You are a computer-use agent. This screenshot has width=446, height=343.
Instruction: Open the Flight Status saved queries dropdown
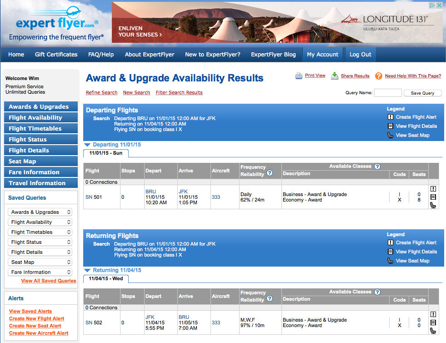pos(40,242)
